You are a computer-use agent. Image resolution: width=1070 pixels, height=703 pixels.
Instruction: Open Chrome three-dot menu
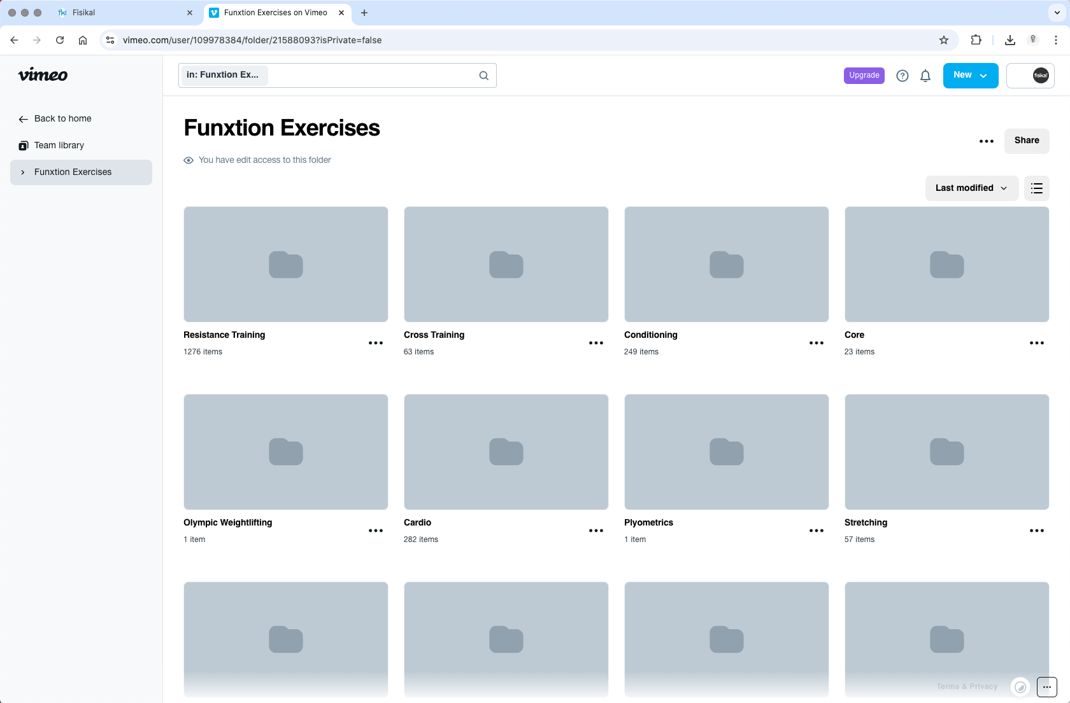click(x=1056, y=40)
